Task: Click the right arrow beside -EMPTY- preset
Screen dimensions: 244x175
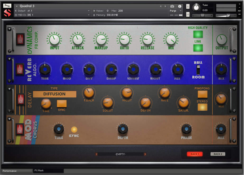Action: [145, 154]
